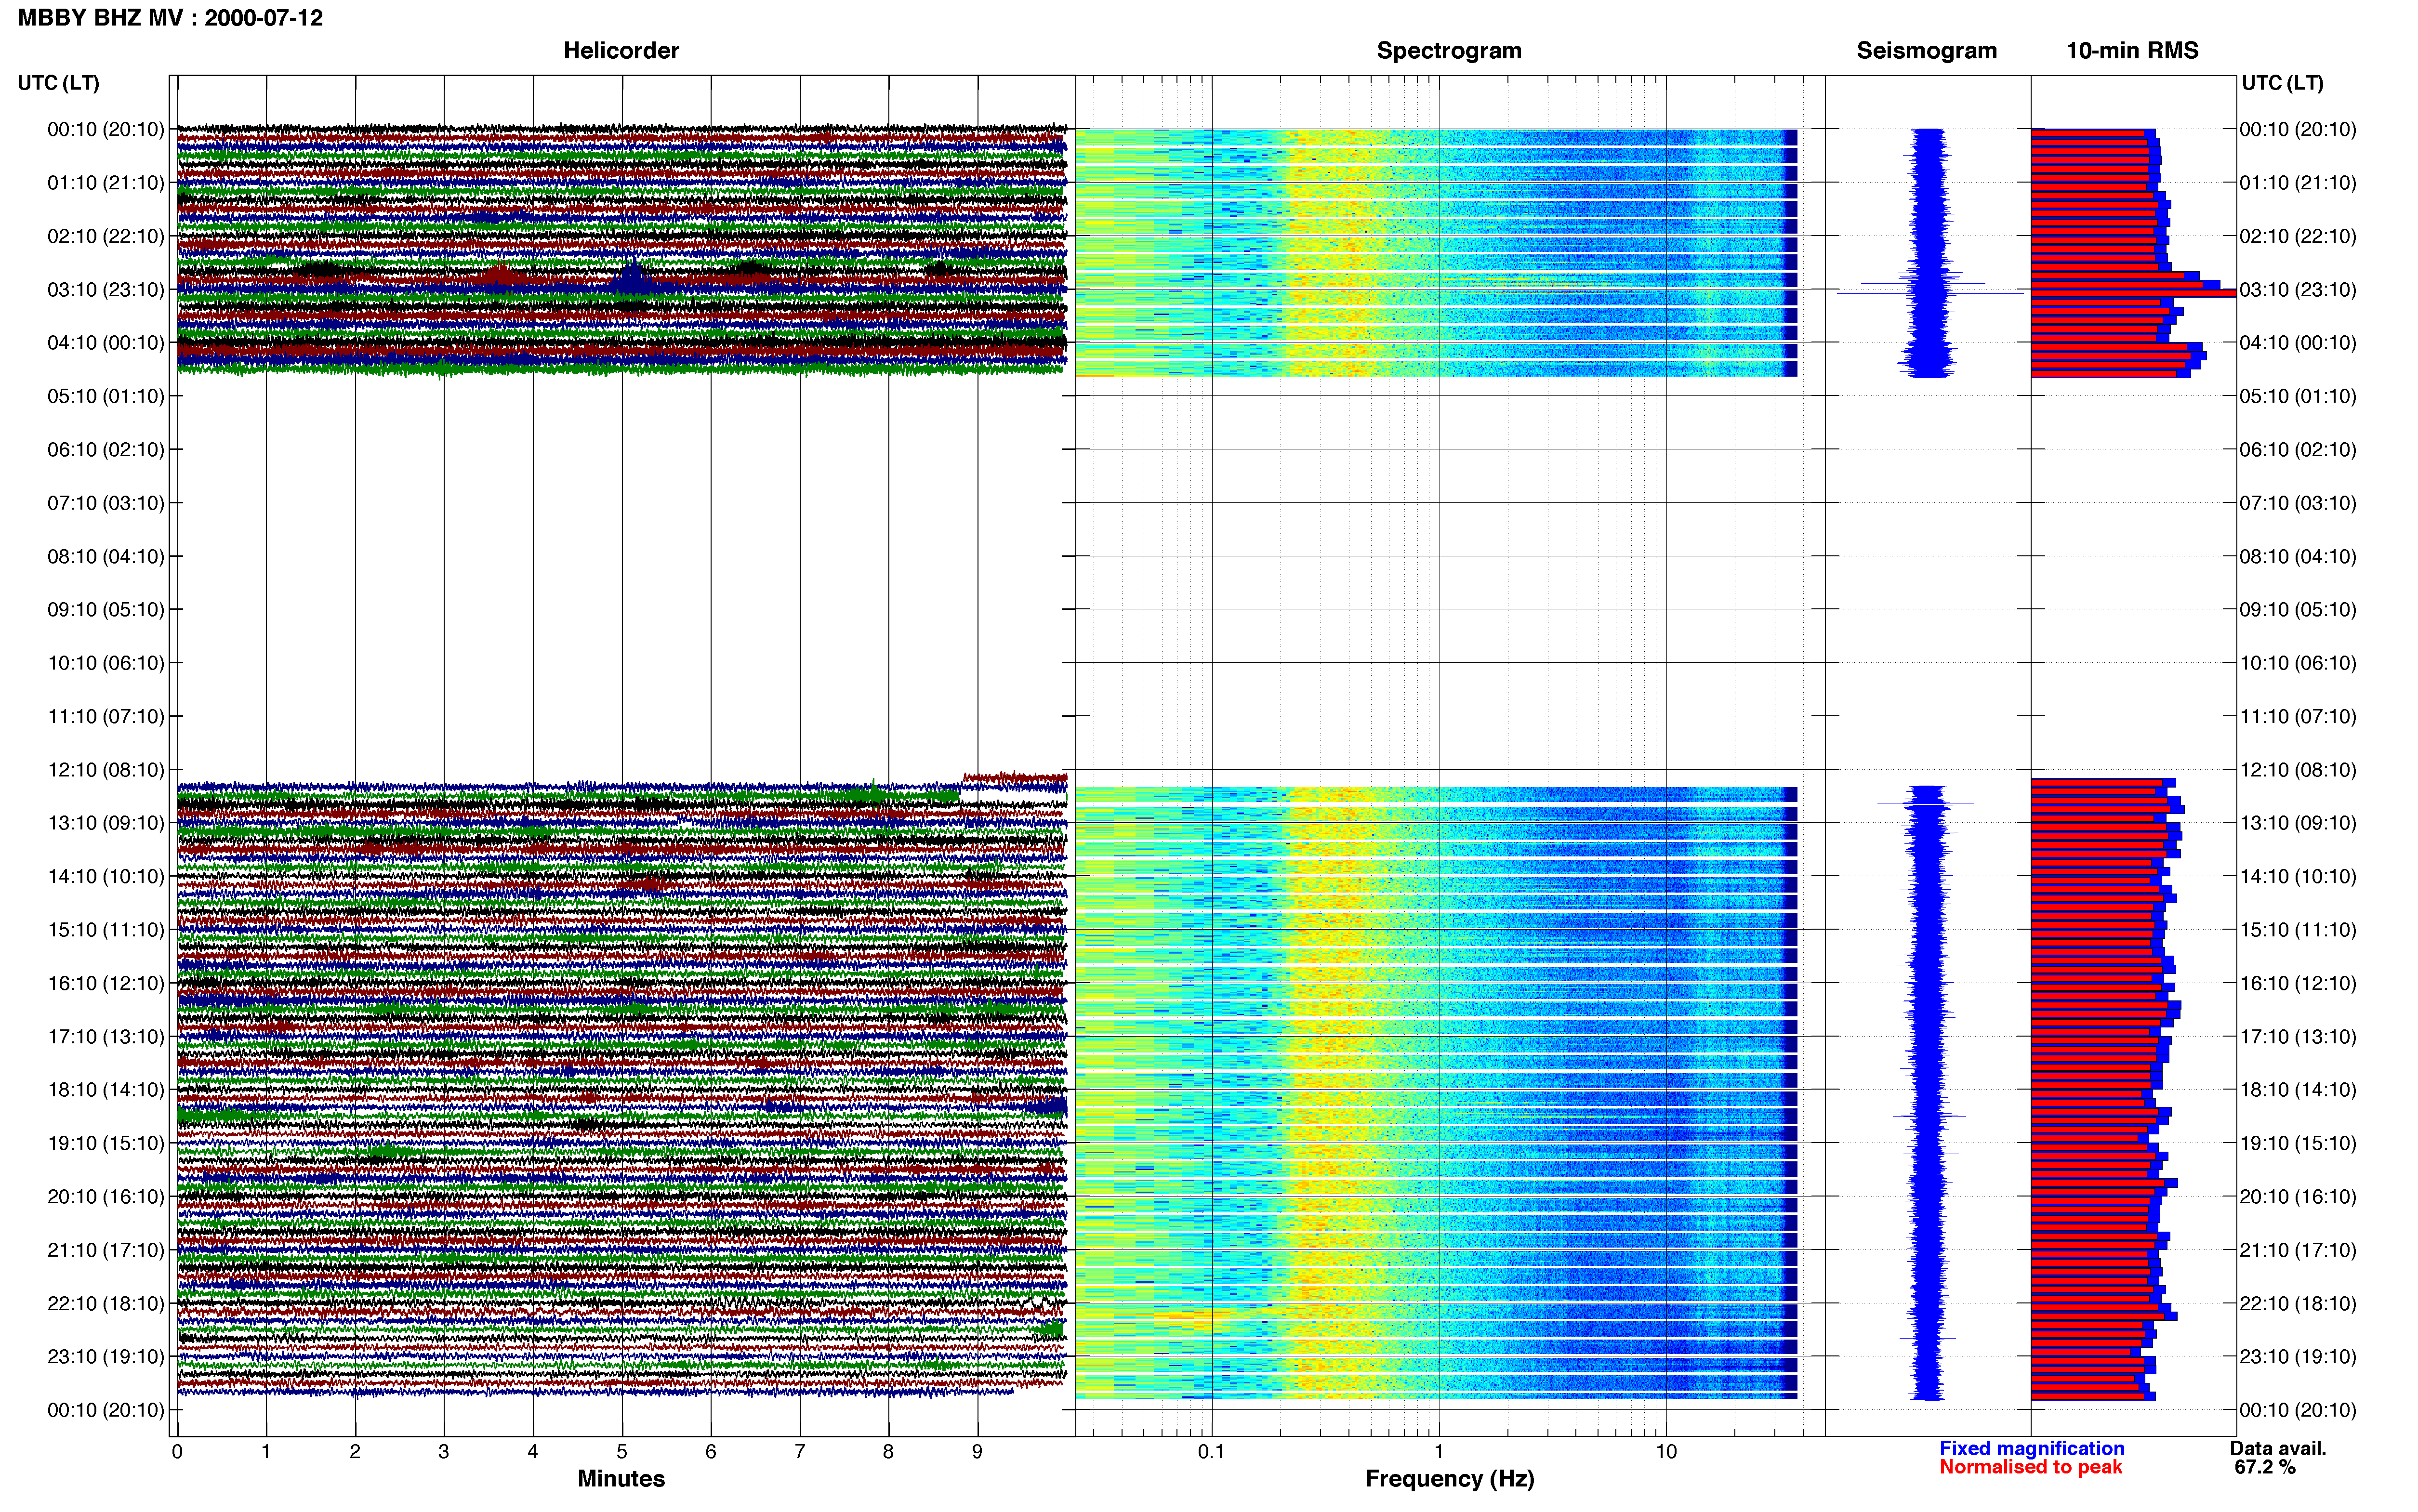Image resolution: width=2418 pixels, height=1512 pixels.
Task: Click left time label '12:10 (08:10)'
Action: (x=106, y=770)
